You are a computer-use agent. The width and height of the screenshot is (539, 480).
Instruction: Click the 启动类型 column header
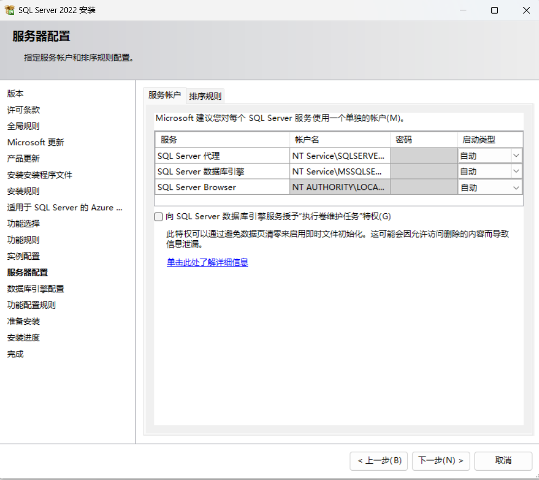point(490,140)
